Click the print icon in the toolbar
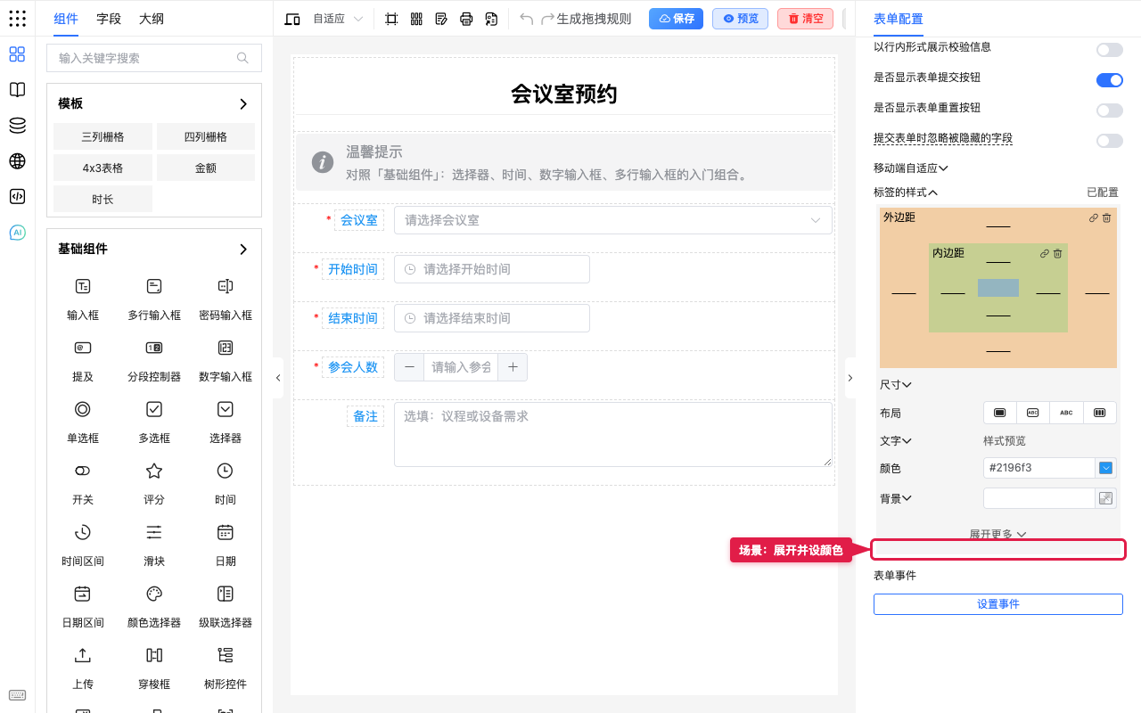 466,19
